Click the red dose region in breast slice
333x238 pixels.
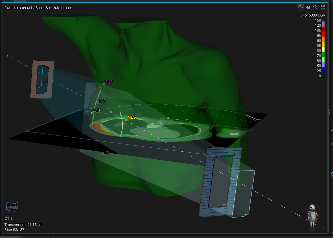point(100,128)
